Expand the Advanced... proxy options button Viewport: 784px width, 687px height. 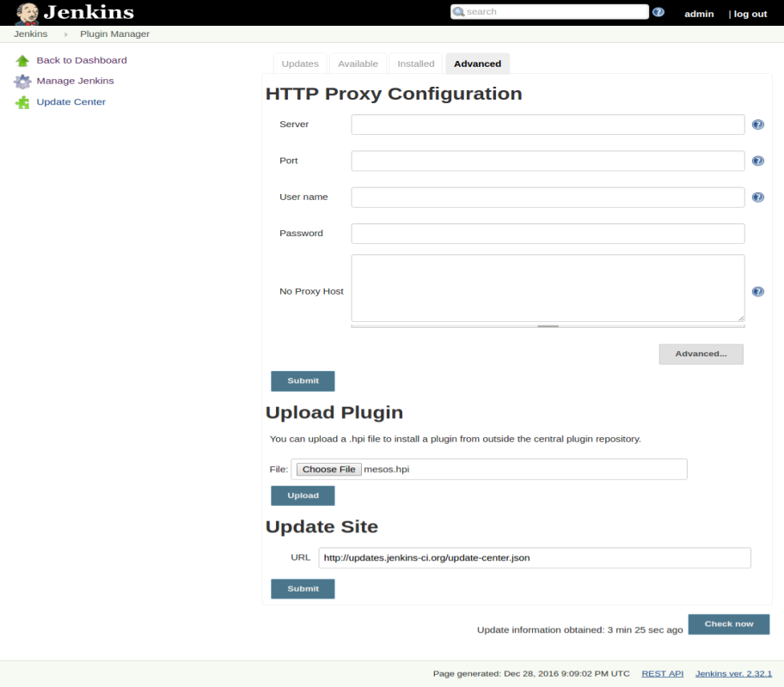701,355
